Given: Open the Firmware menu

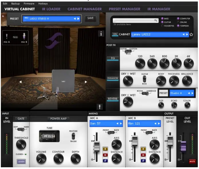Looking at the screenshot, I should point(29,3).
